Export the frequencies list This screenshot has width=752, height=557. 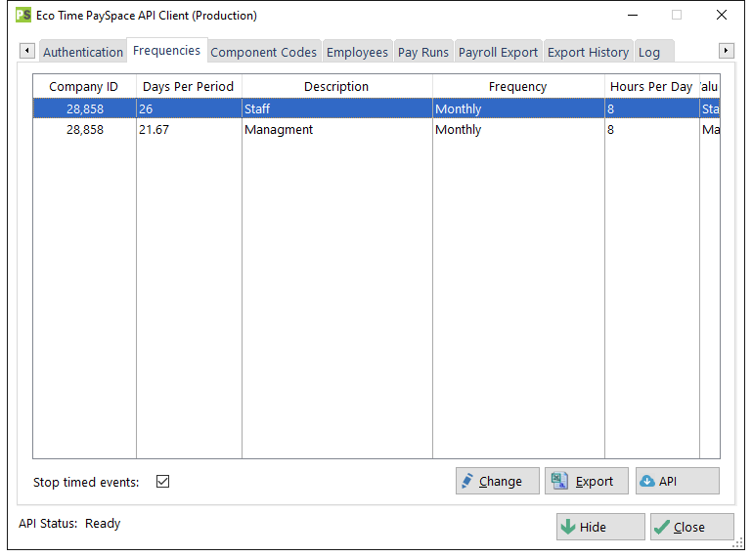pos(586,481)
